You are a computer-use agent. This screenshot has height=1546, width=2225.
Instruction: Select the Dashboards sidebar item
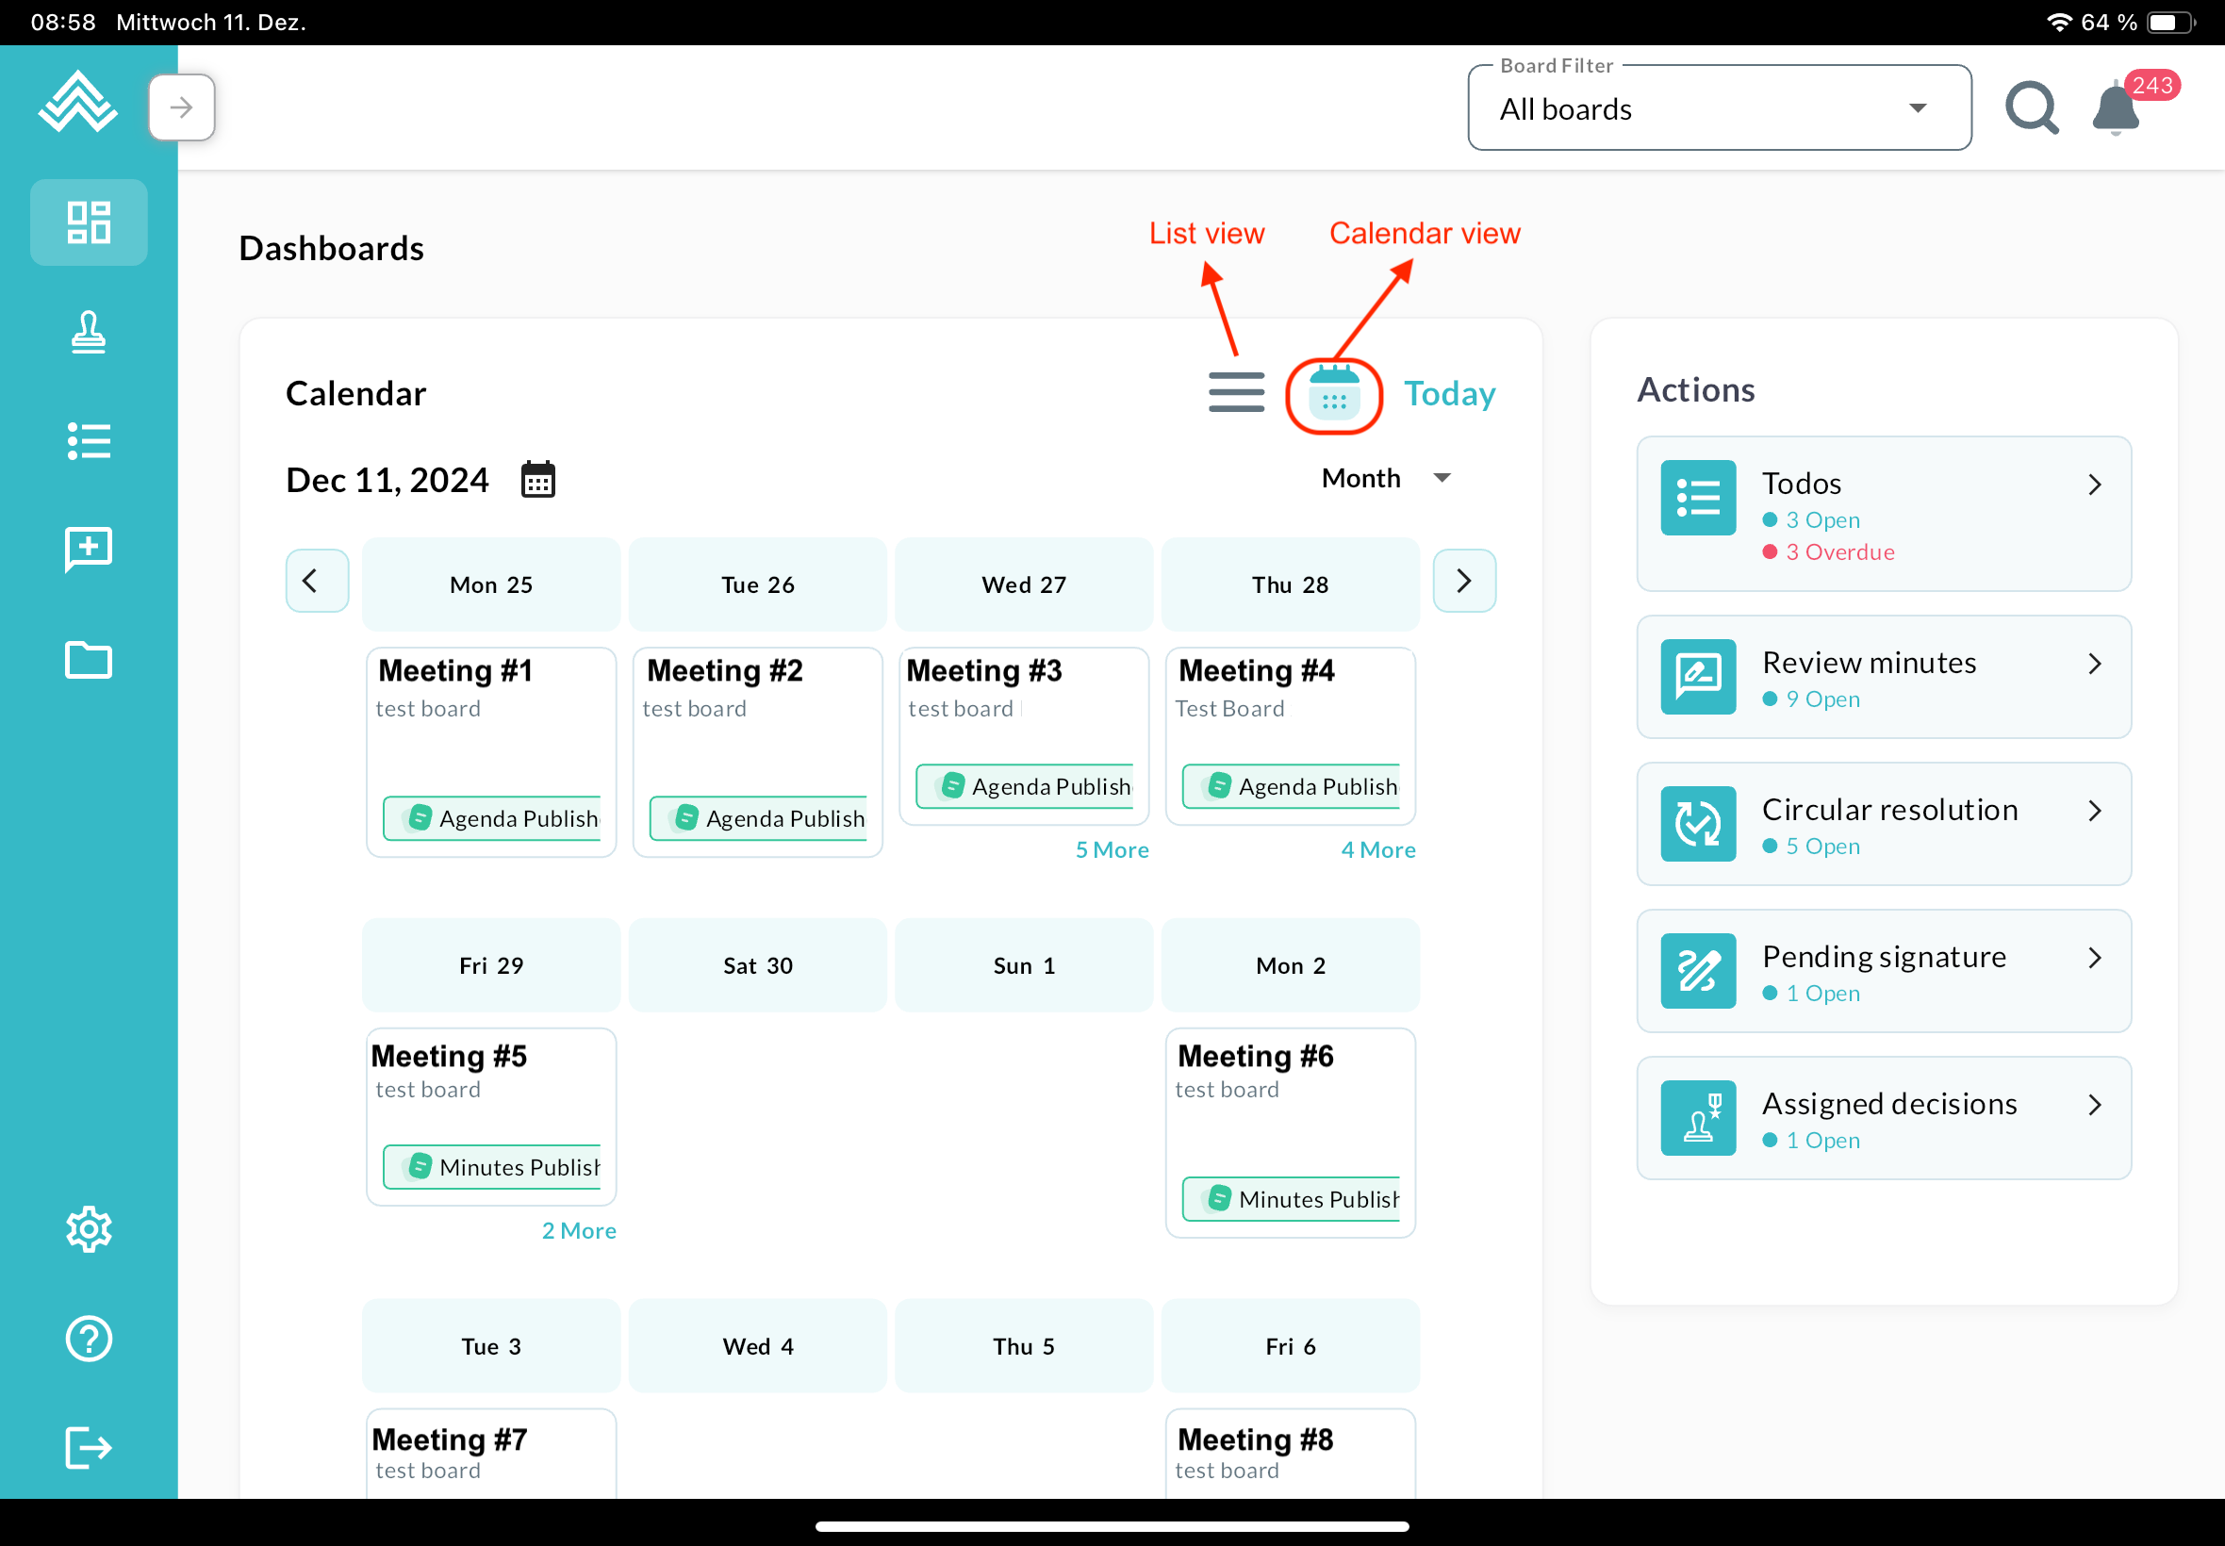(x=88, y=222)
